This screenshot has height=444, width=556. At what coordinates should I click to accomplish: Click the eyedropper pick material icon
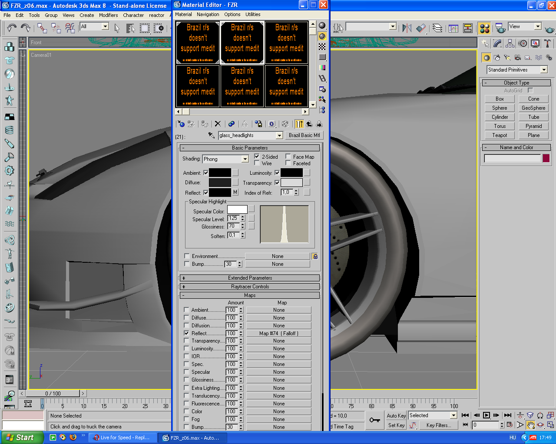pos(212,135)
